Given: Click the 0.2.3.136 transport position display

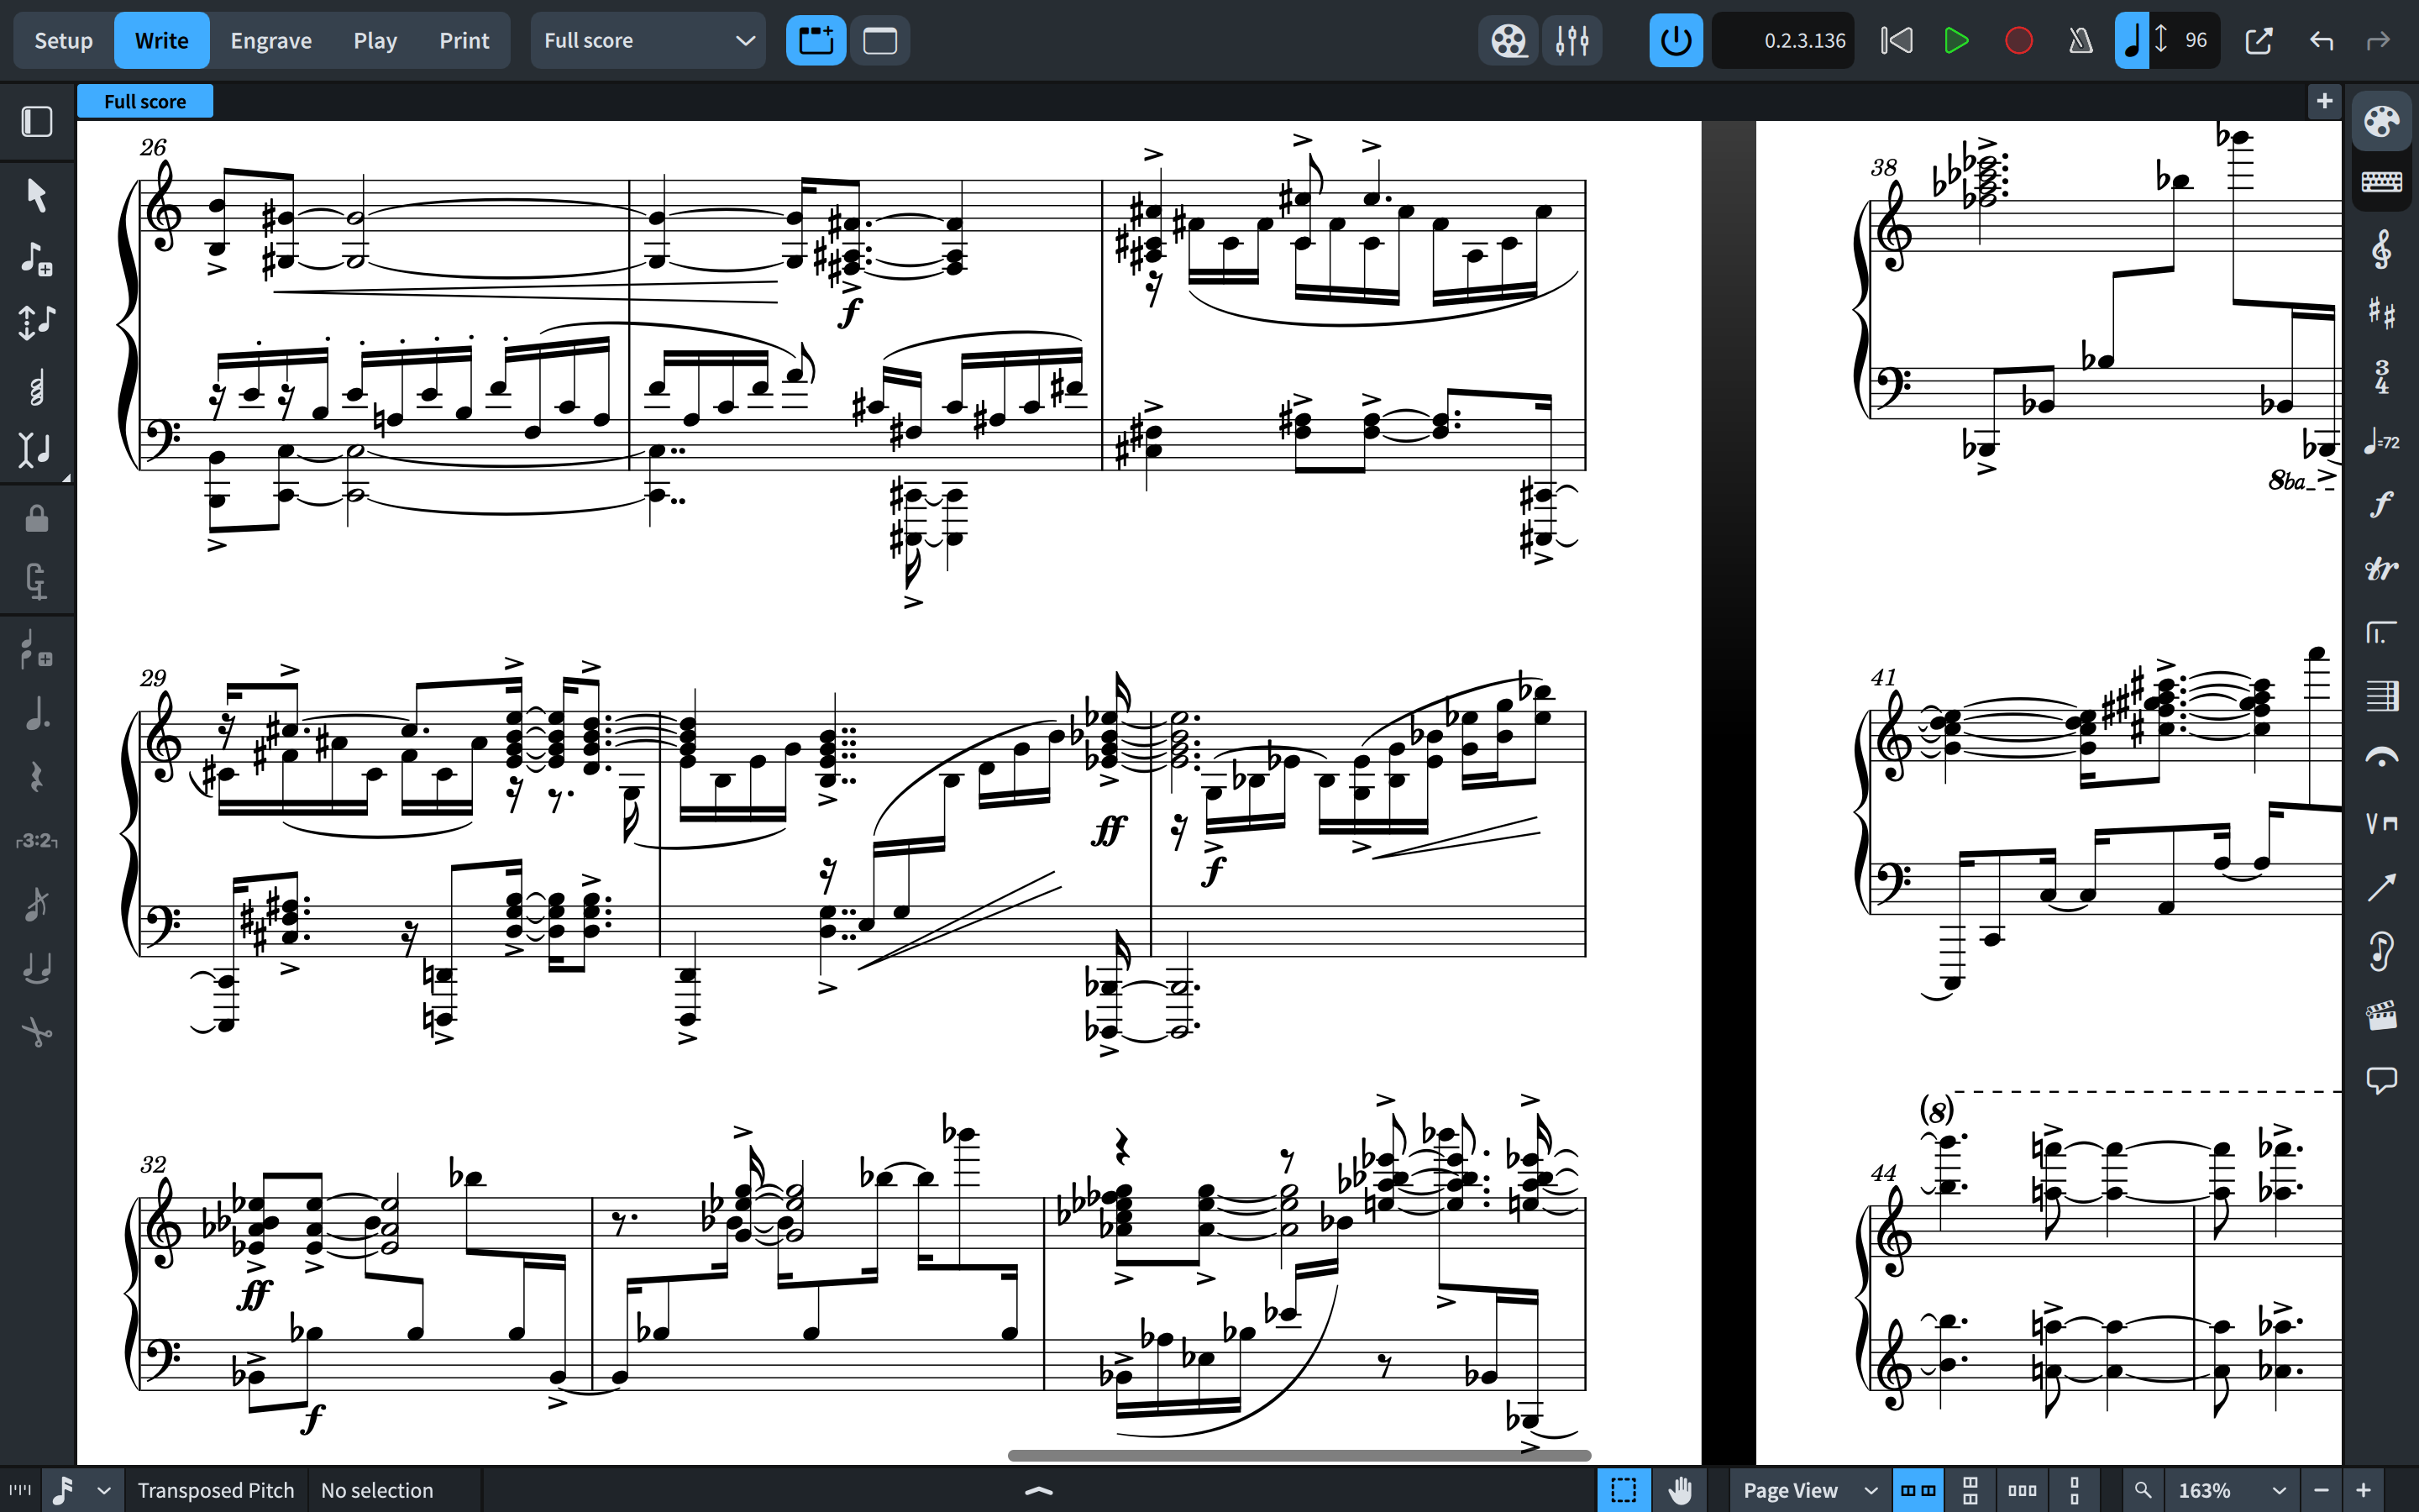Looking at the screenshot, I should [x=1784, y=41].
